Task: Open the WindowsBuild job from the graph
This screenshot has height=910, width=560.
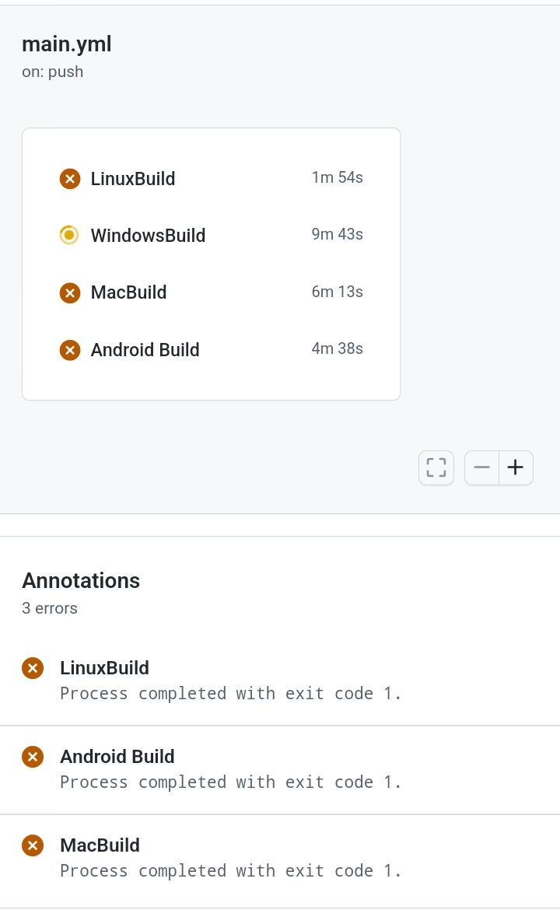Action: click(x=148, y=235)
